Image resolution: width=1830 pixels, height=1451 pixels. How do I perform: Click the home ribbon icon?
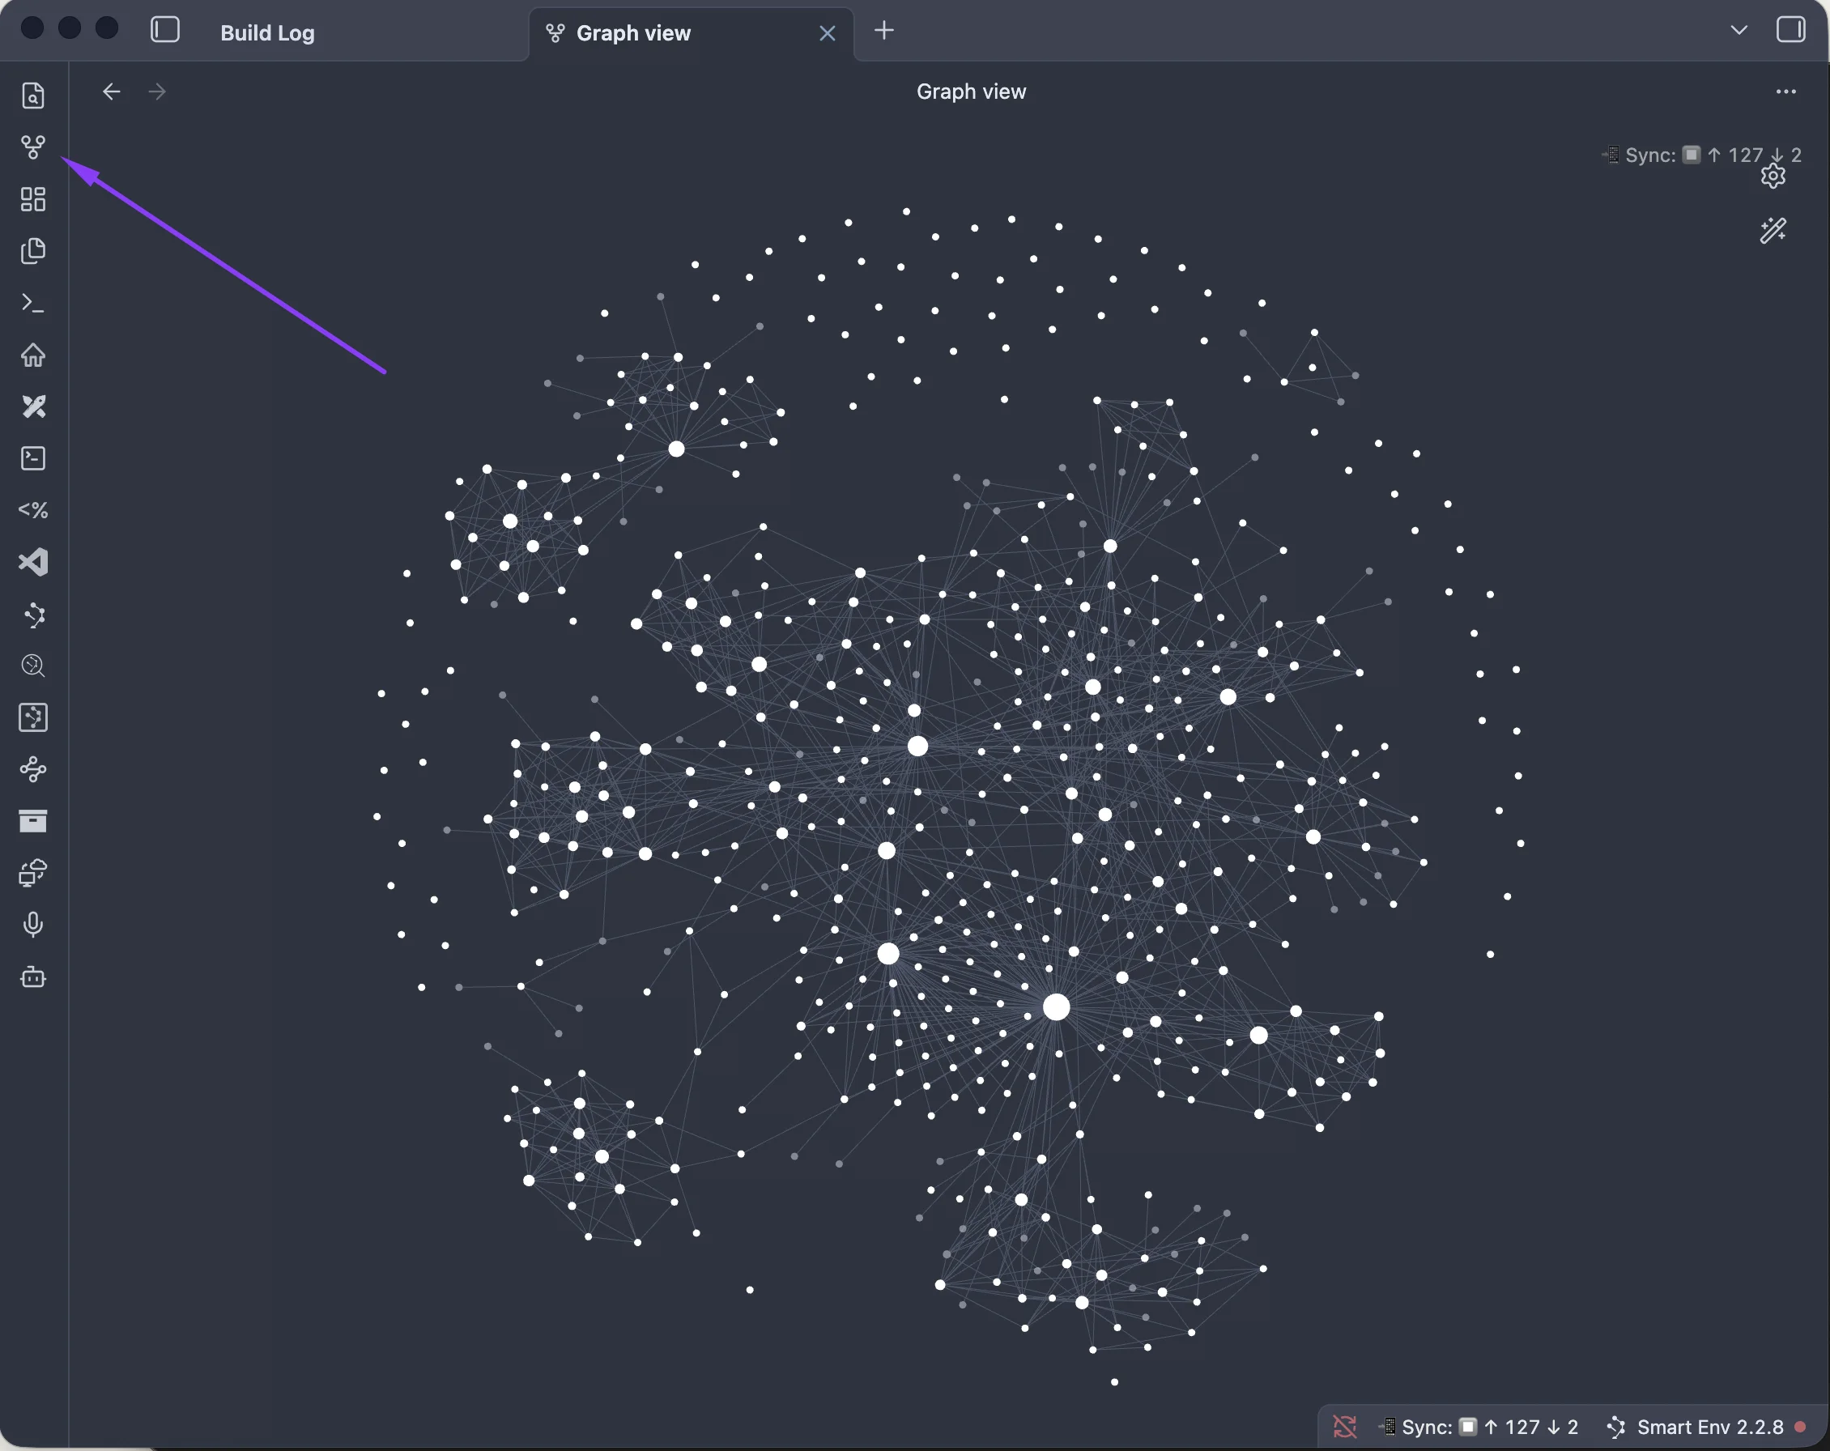(33, 355)
